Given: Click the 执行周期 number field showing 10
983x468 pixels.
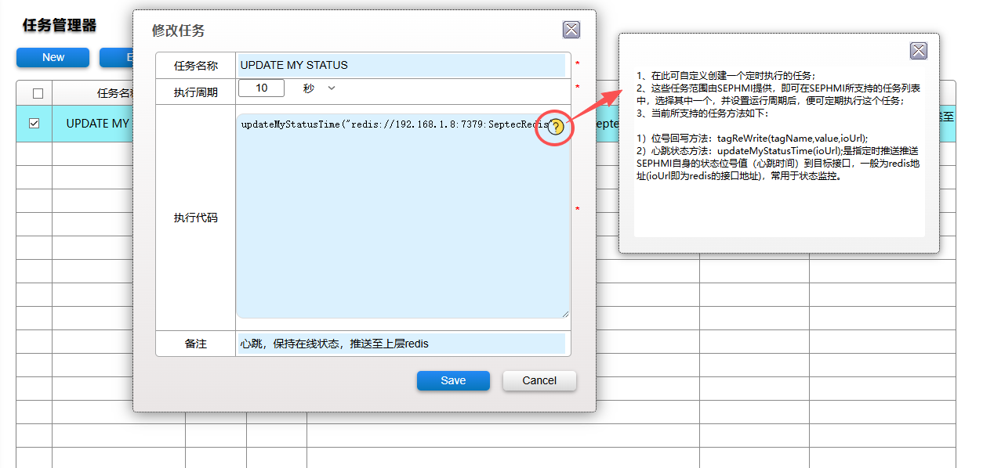Looking at the screenshot, I should pyautogui.click(x=261, y=88).
